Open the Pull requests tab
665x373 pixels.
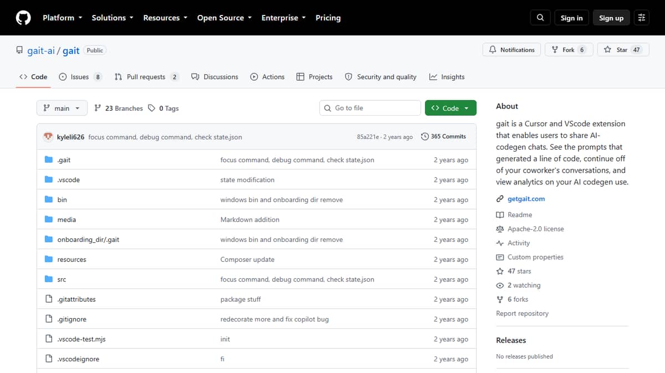pos(147,77)
